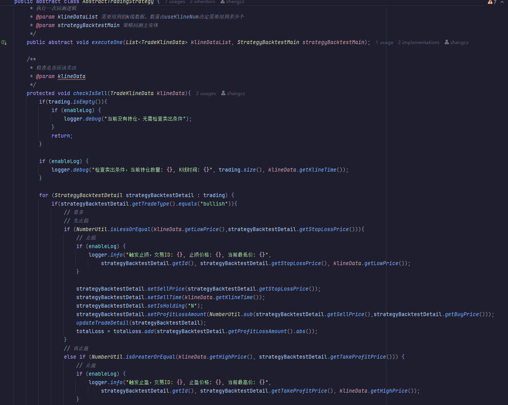Open the "2 implementations" inlay hint

coord(419,43)
